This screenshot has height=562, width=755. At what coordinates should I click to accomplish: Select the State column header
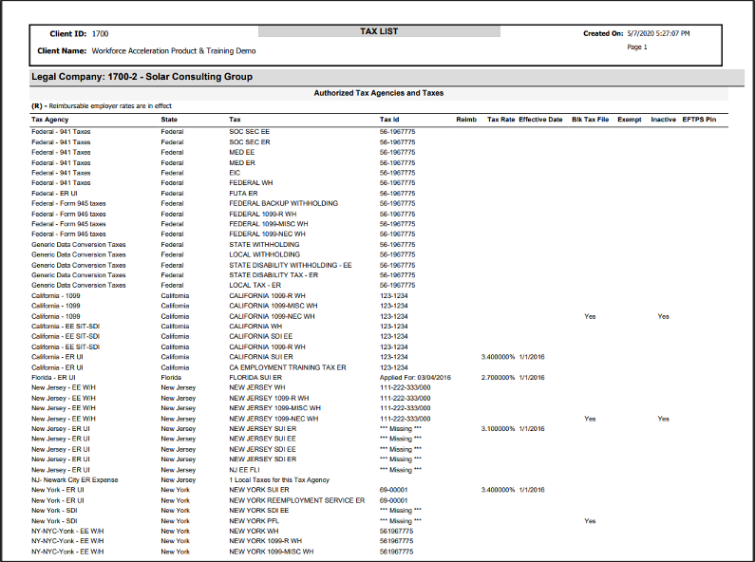[169, 121]
